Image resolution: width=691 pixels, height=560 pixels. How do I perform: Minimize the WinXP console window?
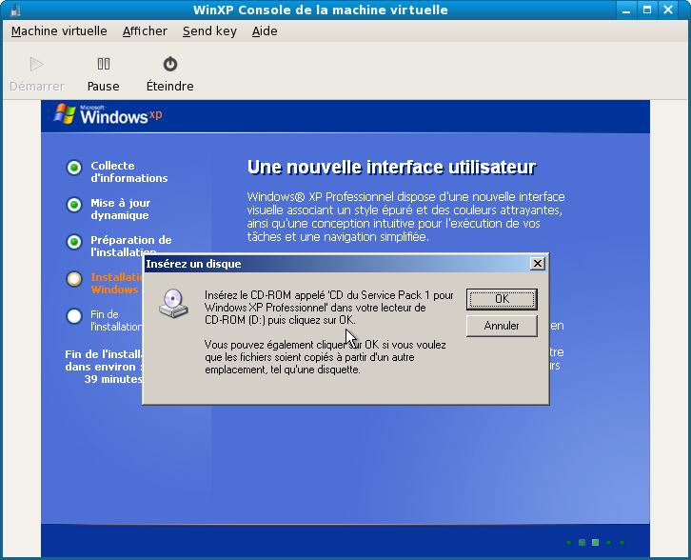(625, 10)
